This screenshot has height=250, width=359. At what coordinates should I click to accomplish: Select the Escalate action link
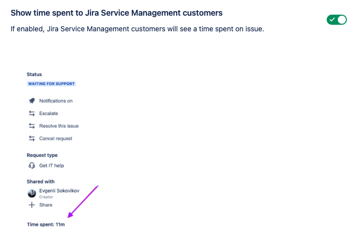(48, 113)
